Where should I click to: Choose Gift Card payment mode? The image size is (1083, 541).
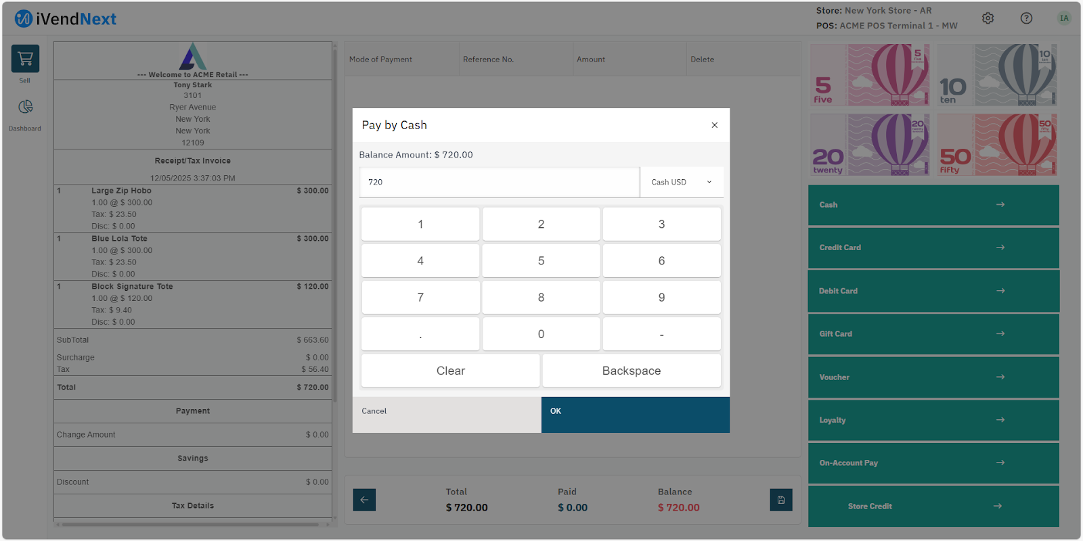(x=933, y=334)
